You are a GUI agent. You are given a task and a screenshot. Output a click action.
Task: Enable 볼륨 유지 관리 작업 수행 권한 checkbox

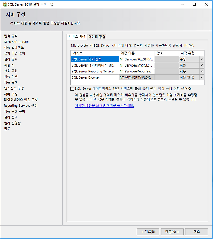coord(72,89)
